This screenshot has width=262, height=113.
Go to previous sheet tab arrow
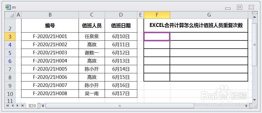(13, 105)
